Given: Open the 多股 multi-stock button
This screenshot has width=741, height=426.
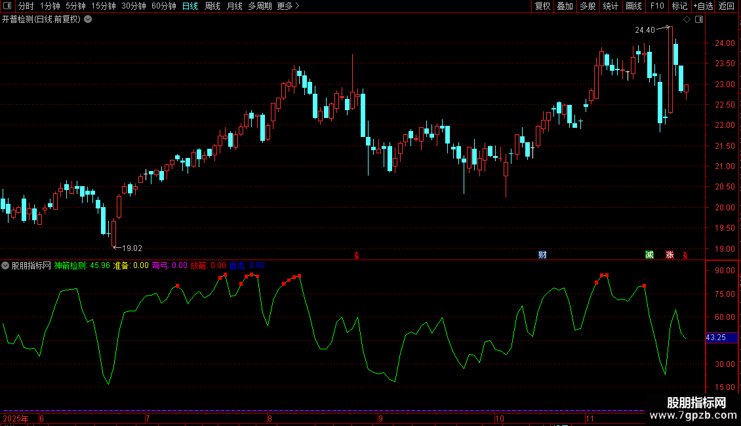Looking at the screenshot, I should 588,6.
